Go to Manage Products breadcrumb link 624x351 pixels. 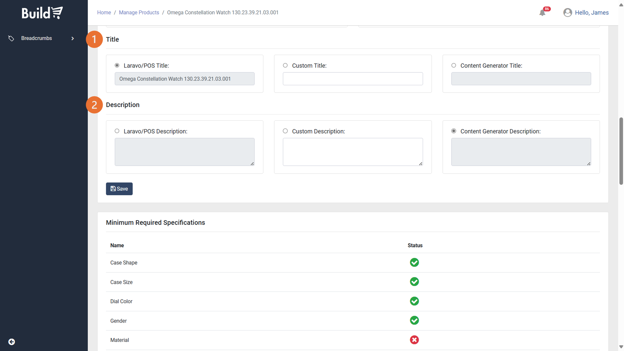139,12
